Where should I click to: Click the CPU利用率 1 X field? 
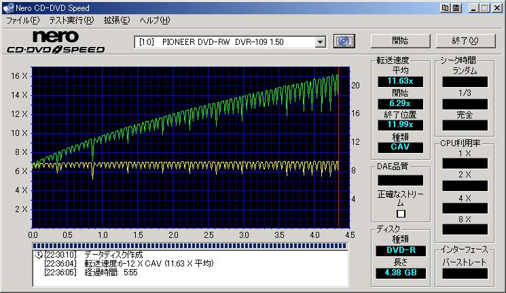[x=465, y=163]
